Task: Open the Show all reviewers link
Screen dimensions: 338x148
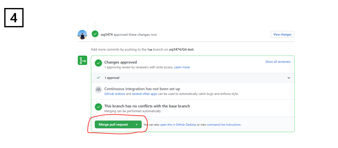Action: (x=278, y=62)
